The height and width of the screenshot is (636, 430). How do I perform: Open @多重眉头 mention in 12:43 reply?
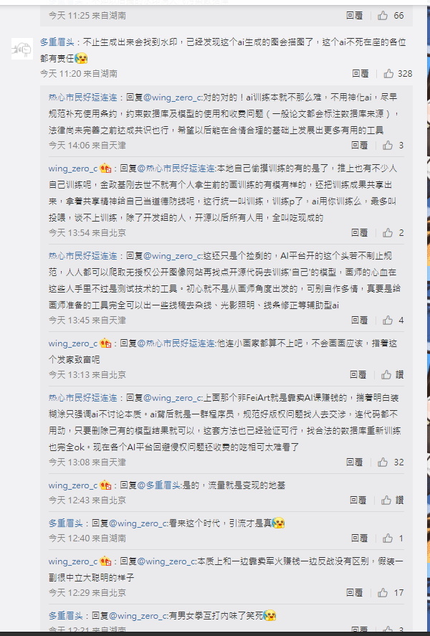click(x=158, y=485)
